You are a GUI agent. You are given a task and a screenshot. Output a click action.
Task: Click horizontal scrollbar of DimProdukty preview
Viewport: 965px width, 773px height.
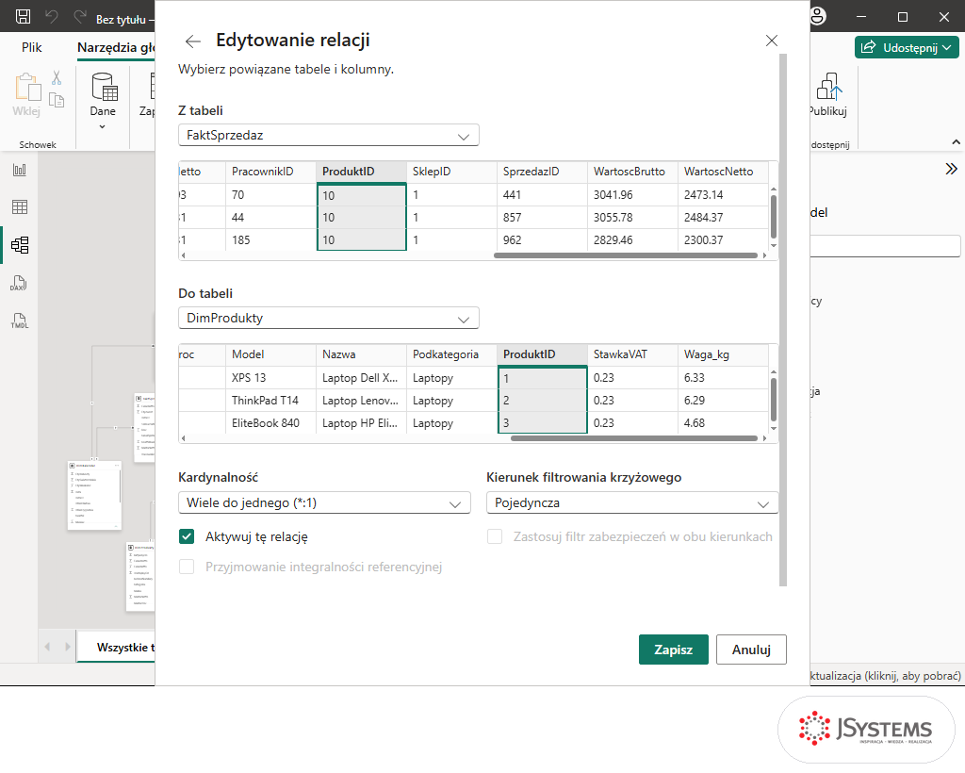(634, 438)
